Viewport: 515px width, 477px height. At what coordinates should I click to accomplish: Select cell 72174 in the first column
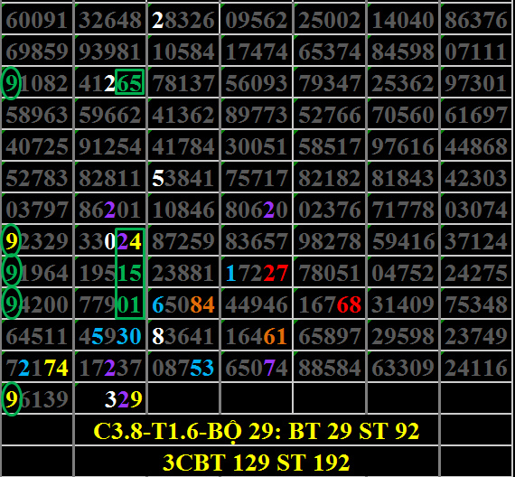(37, 367)
